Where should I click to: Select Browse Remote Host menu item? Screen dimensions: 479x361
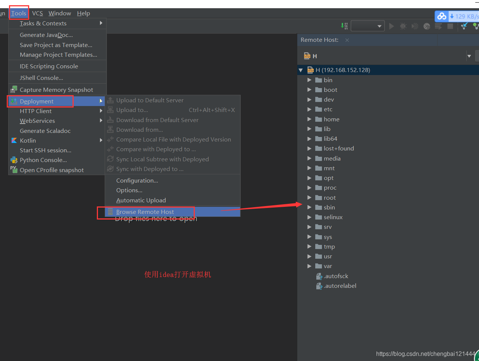[172, 212]
